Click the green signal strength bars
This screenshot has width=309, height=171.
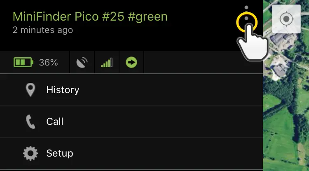pos(107,63)
